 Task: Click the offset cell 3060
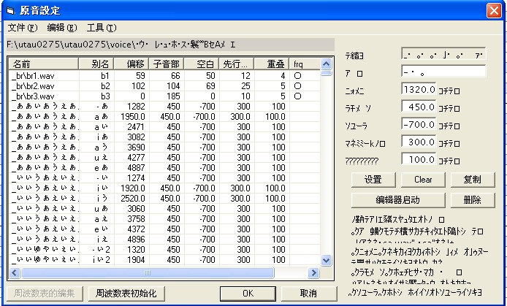[x=136, y=209]
